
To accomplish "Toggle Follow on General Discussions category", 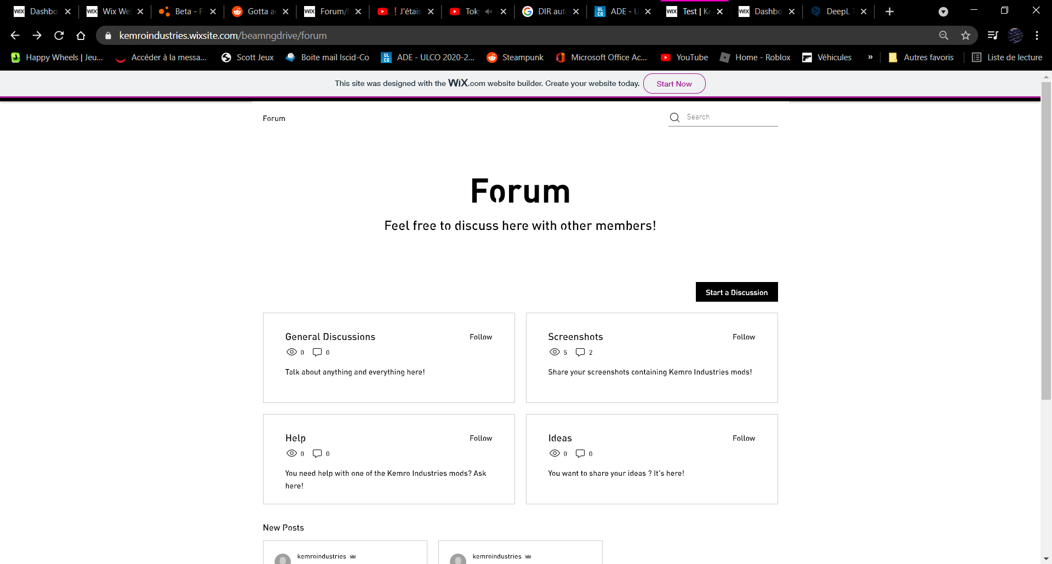I will [481, 337].
